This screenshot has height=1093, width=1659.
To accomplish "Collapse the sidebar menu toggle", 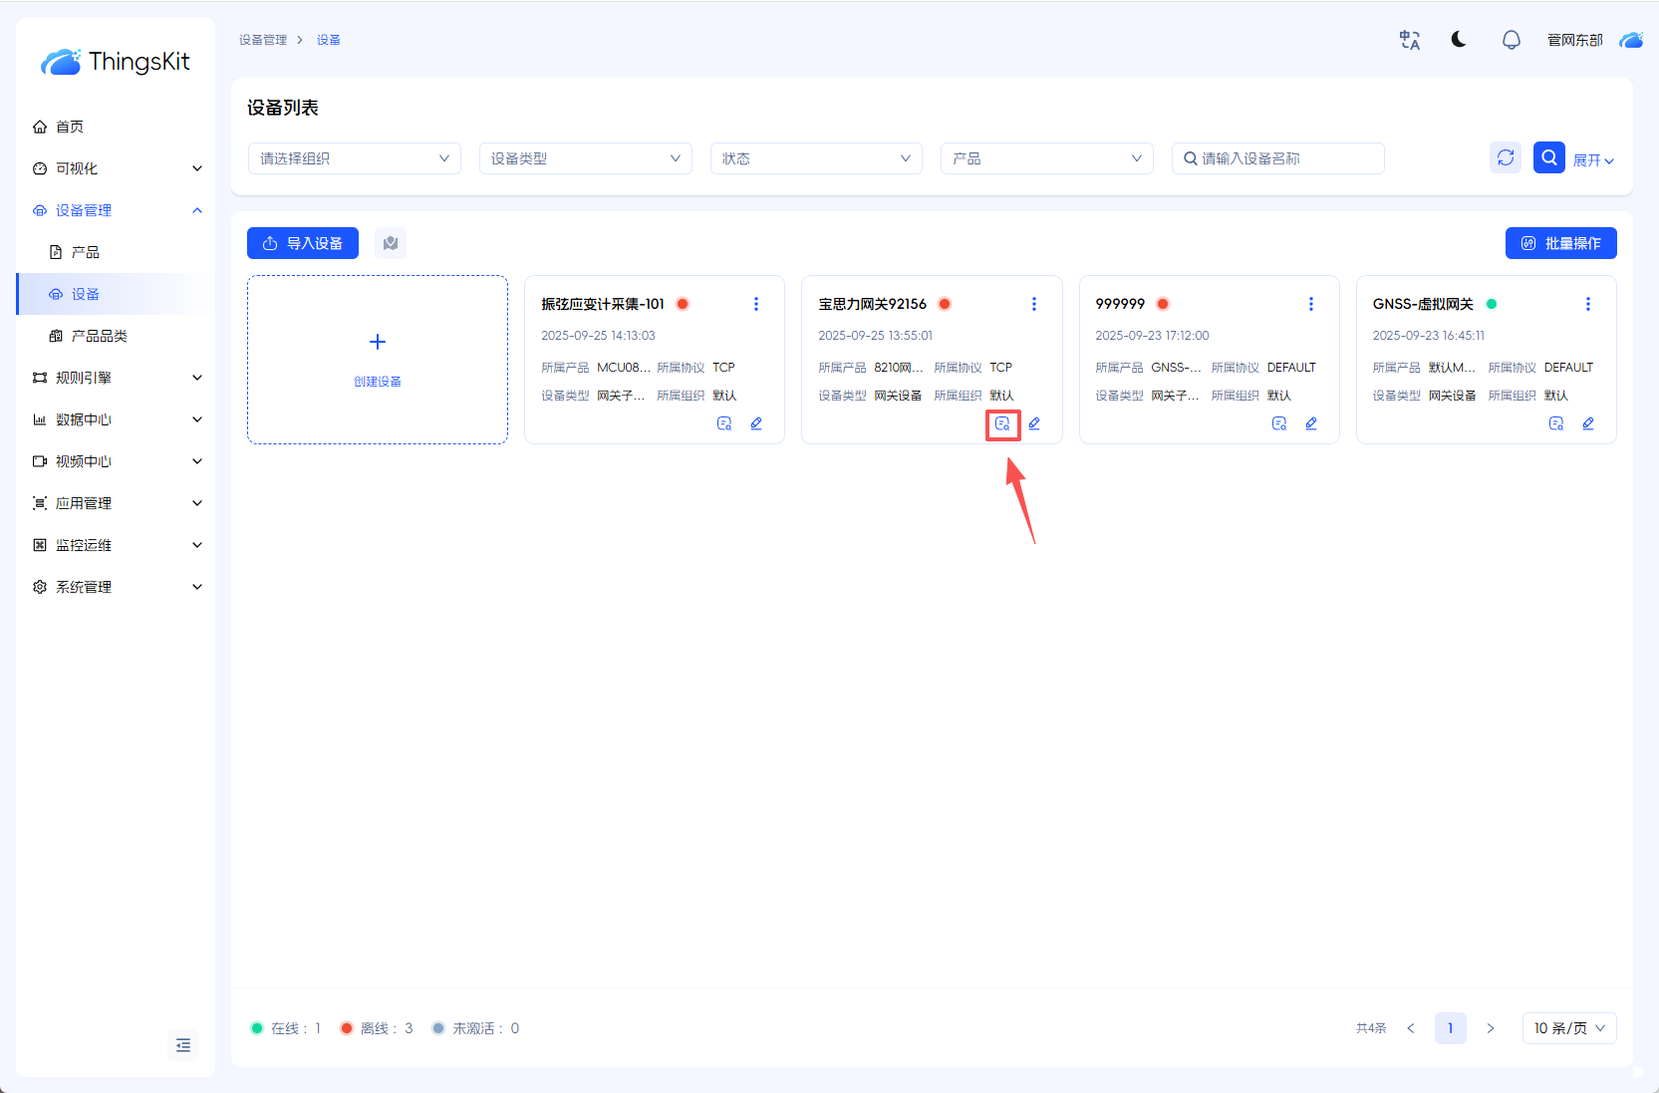I will (x=183, y=1045).
